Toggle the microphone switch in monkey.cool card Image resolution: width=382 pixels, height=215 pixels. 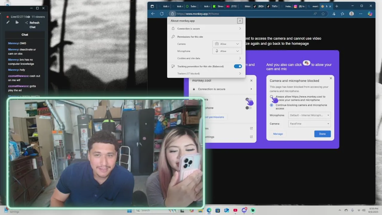point(249,108)
